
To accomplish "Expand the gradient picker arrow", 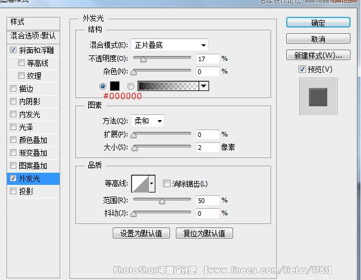I will click(x=204, y=86).
